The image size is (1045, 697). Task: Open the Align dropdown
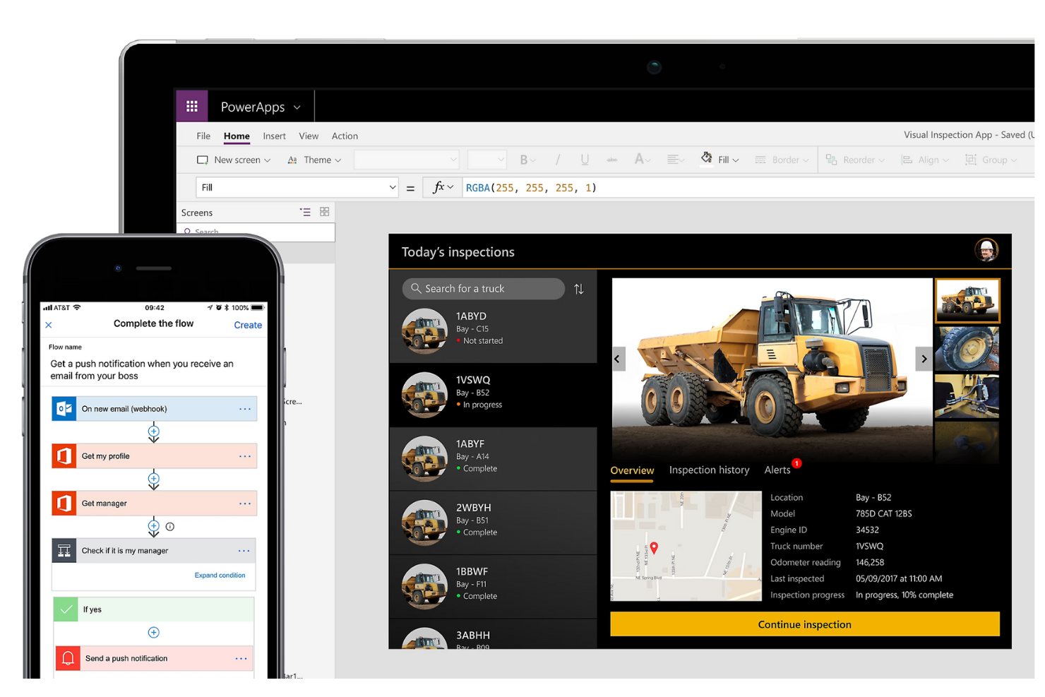tap(924, 160)
